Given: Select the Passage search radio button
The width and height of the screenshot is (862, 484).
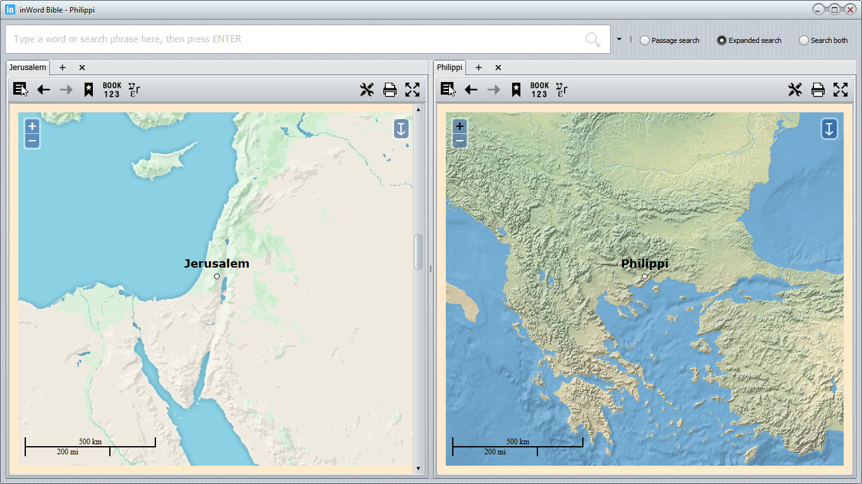Looking at the screenshot, I should click(645, 40).
